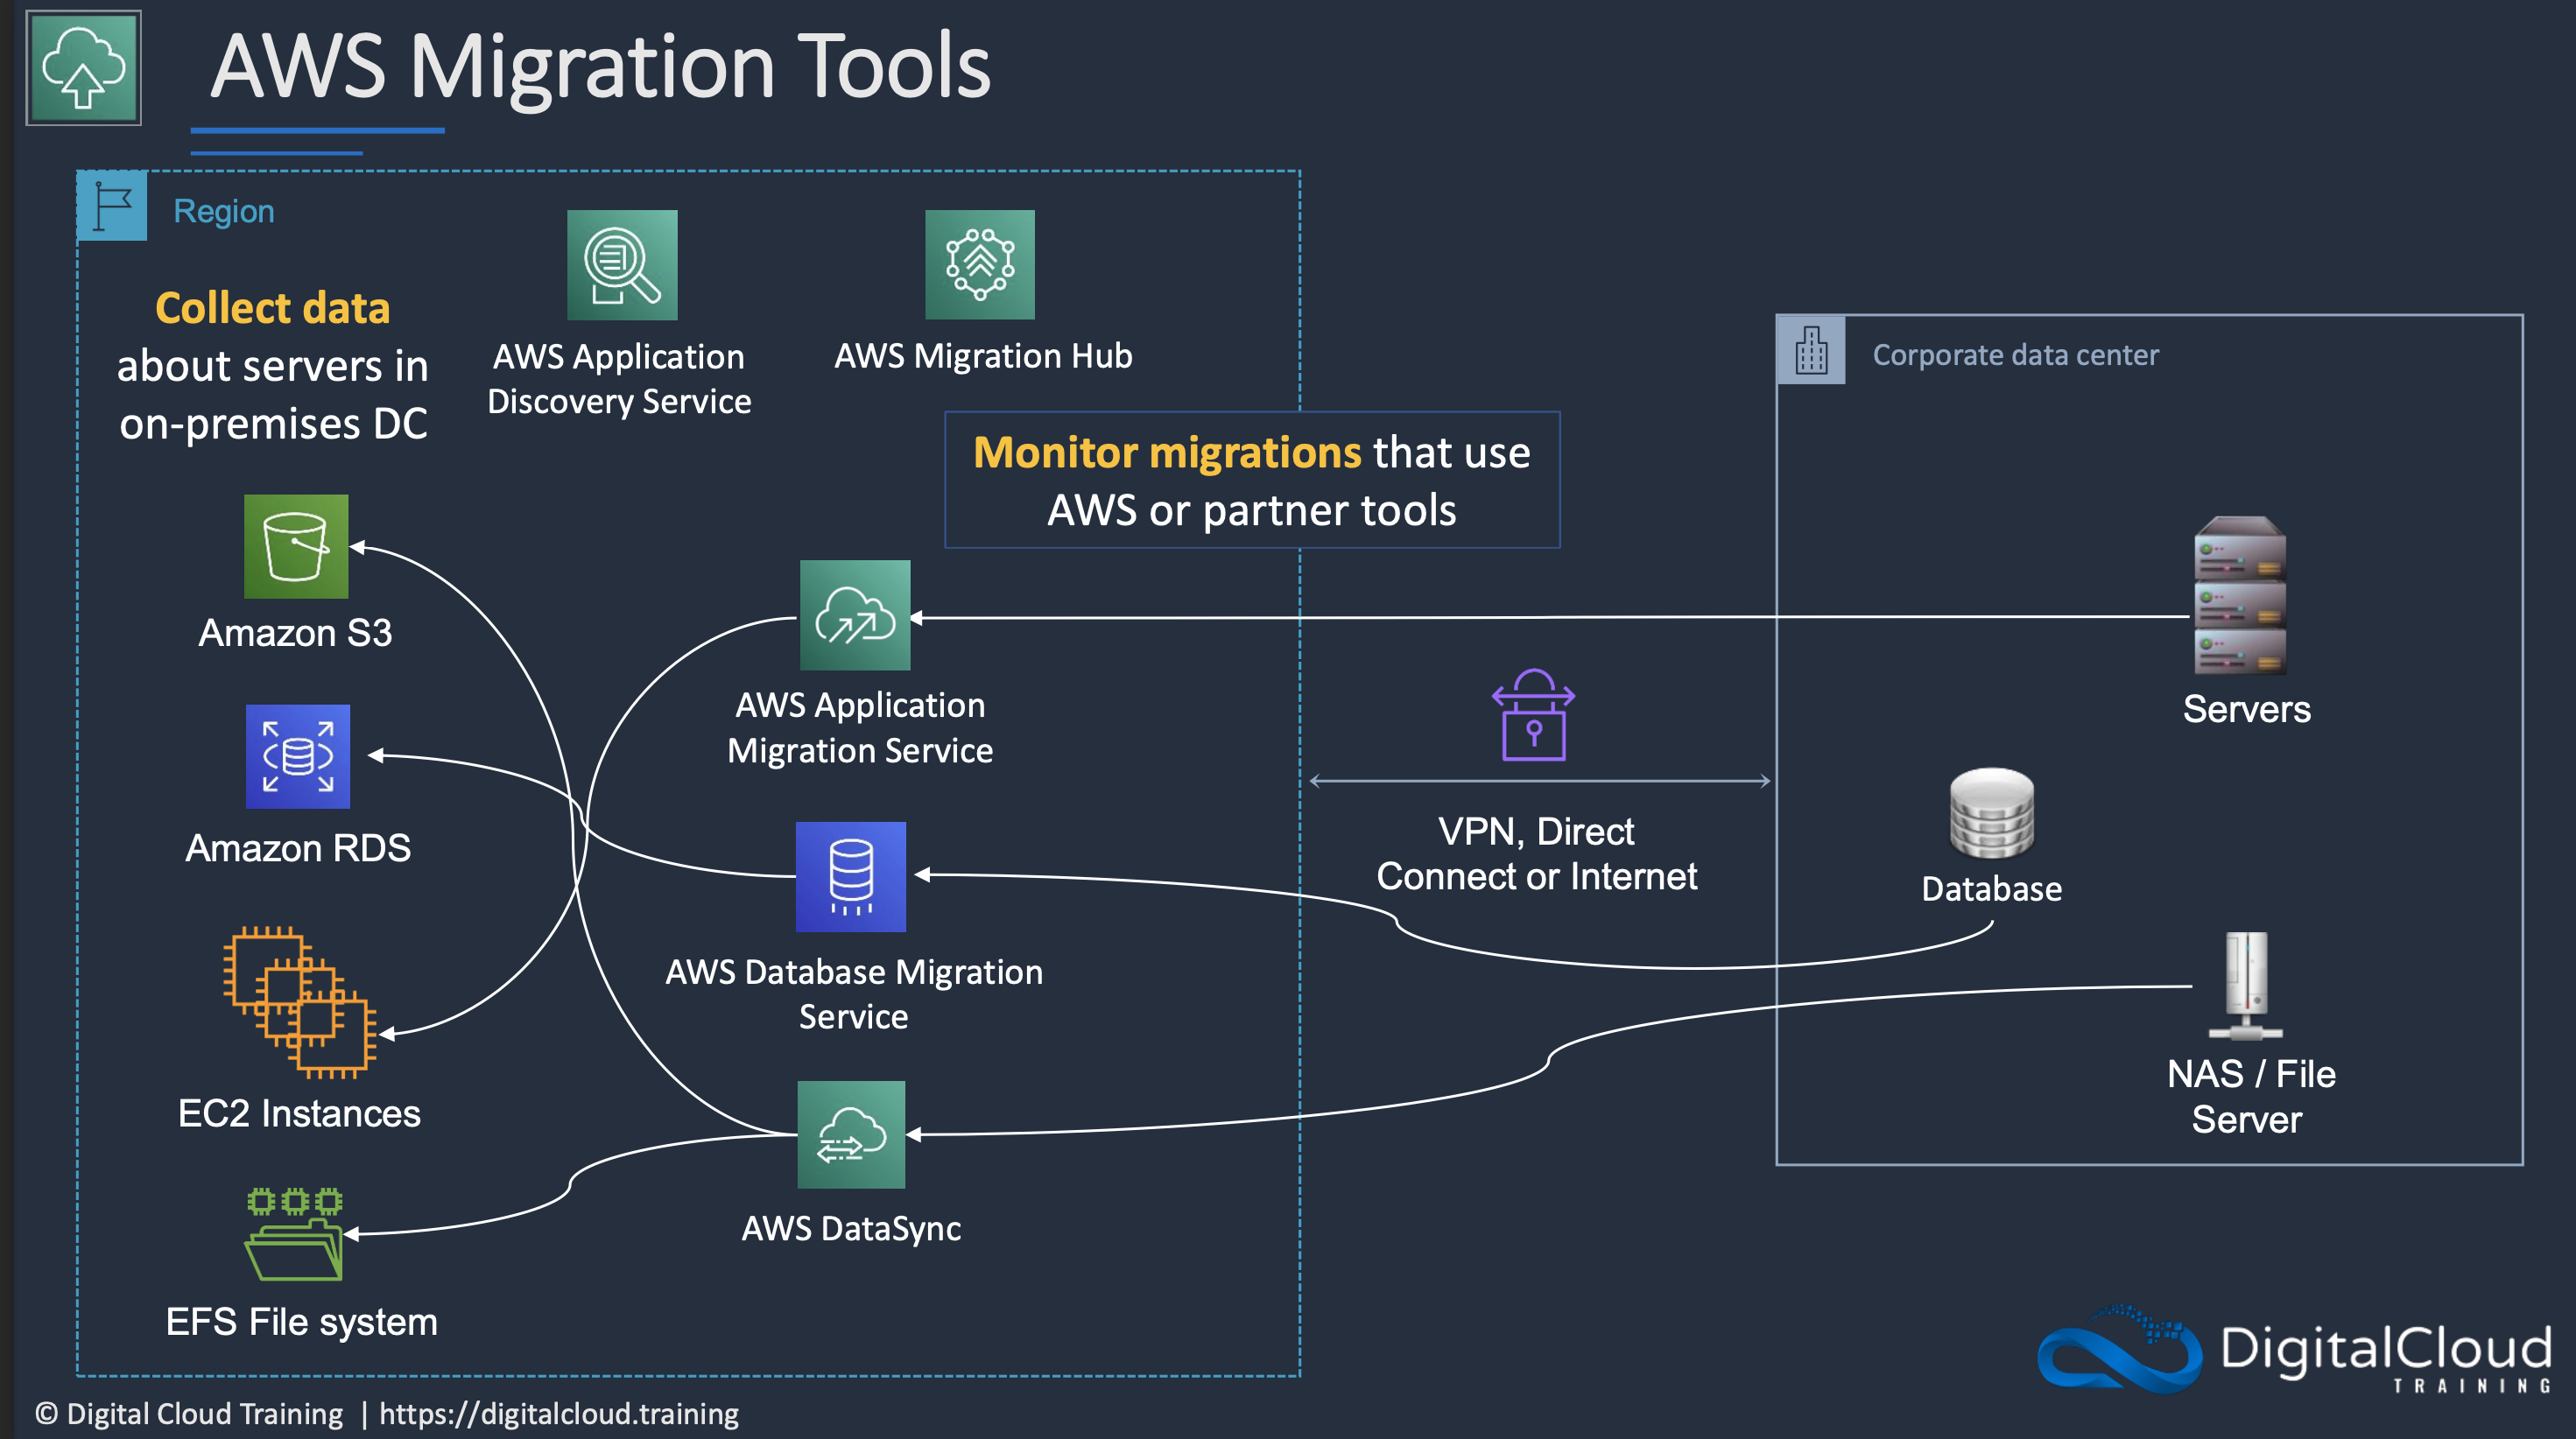Click the 'Collect data' heading
Screen dimensions: 2576x1439
(272, 308)
